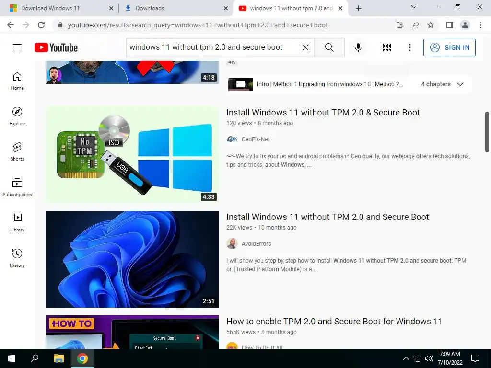Click the Chrome address bar URL

pyautogui.click(x=198, y=25)
